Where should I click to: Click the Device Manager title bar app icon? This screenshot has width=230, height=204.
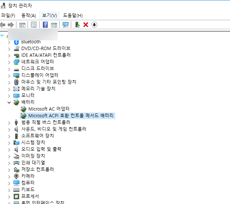[x=3, y=6]
